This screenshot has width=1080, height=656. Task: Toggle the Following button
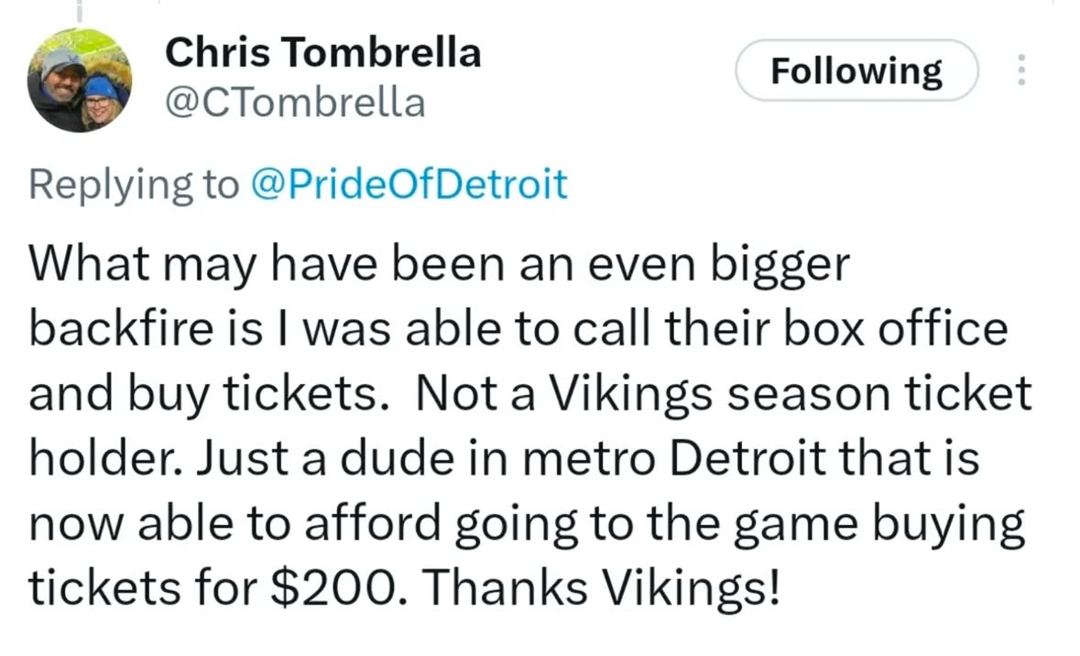pyautogui.click(x=856, y=70)
